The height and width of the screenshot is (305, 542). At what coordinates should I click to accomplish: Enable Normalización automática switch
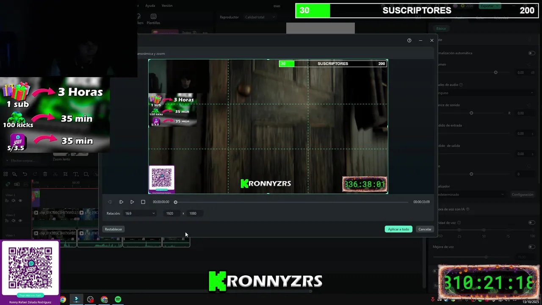tap(531, 53)
